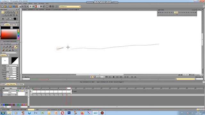Image resolution: width=205 pixels, height=115 pixels.
Task: Open the Color dropdown under layer list
Action: pos(4,107)
